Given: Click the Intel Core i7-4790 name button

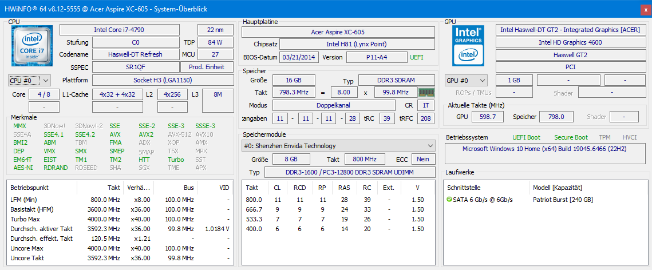Looking at the screenshot, I should (127, 30).
